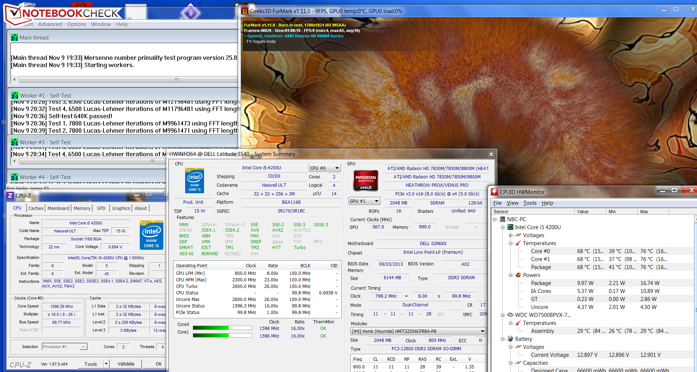Screen dimensions: 697x372
Task: Click the Intel Core i5 logo in CPU-Z
Action: [151, 235]
